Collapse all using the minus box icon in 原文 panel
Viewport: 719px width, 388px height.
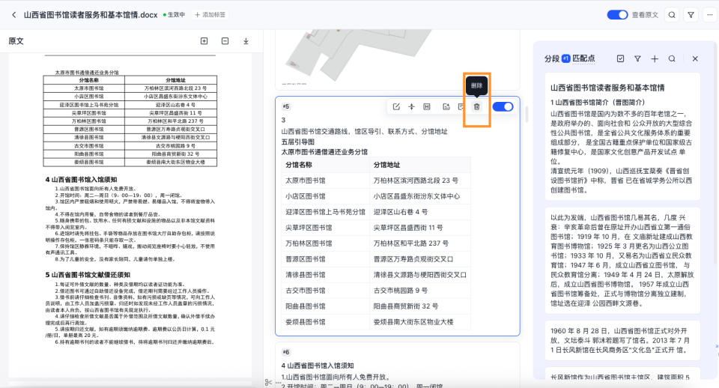225,41
